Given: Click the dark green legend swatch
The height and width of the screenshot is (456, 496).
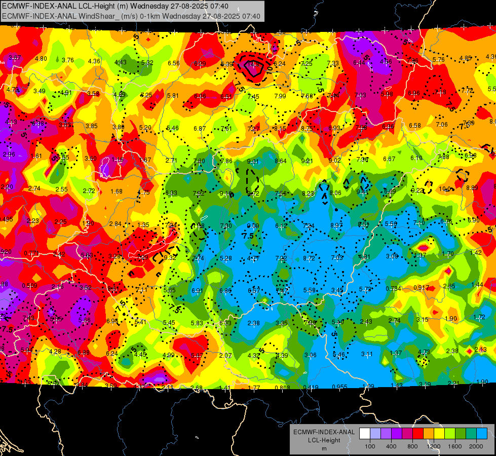Looking at the screenshot, I should 460,434.
